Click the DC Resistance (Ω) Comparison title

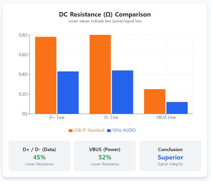[x=105, y=14]
